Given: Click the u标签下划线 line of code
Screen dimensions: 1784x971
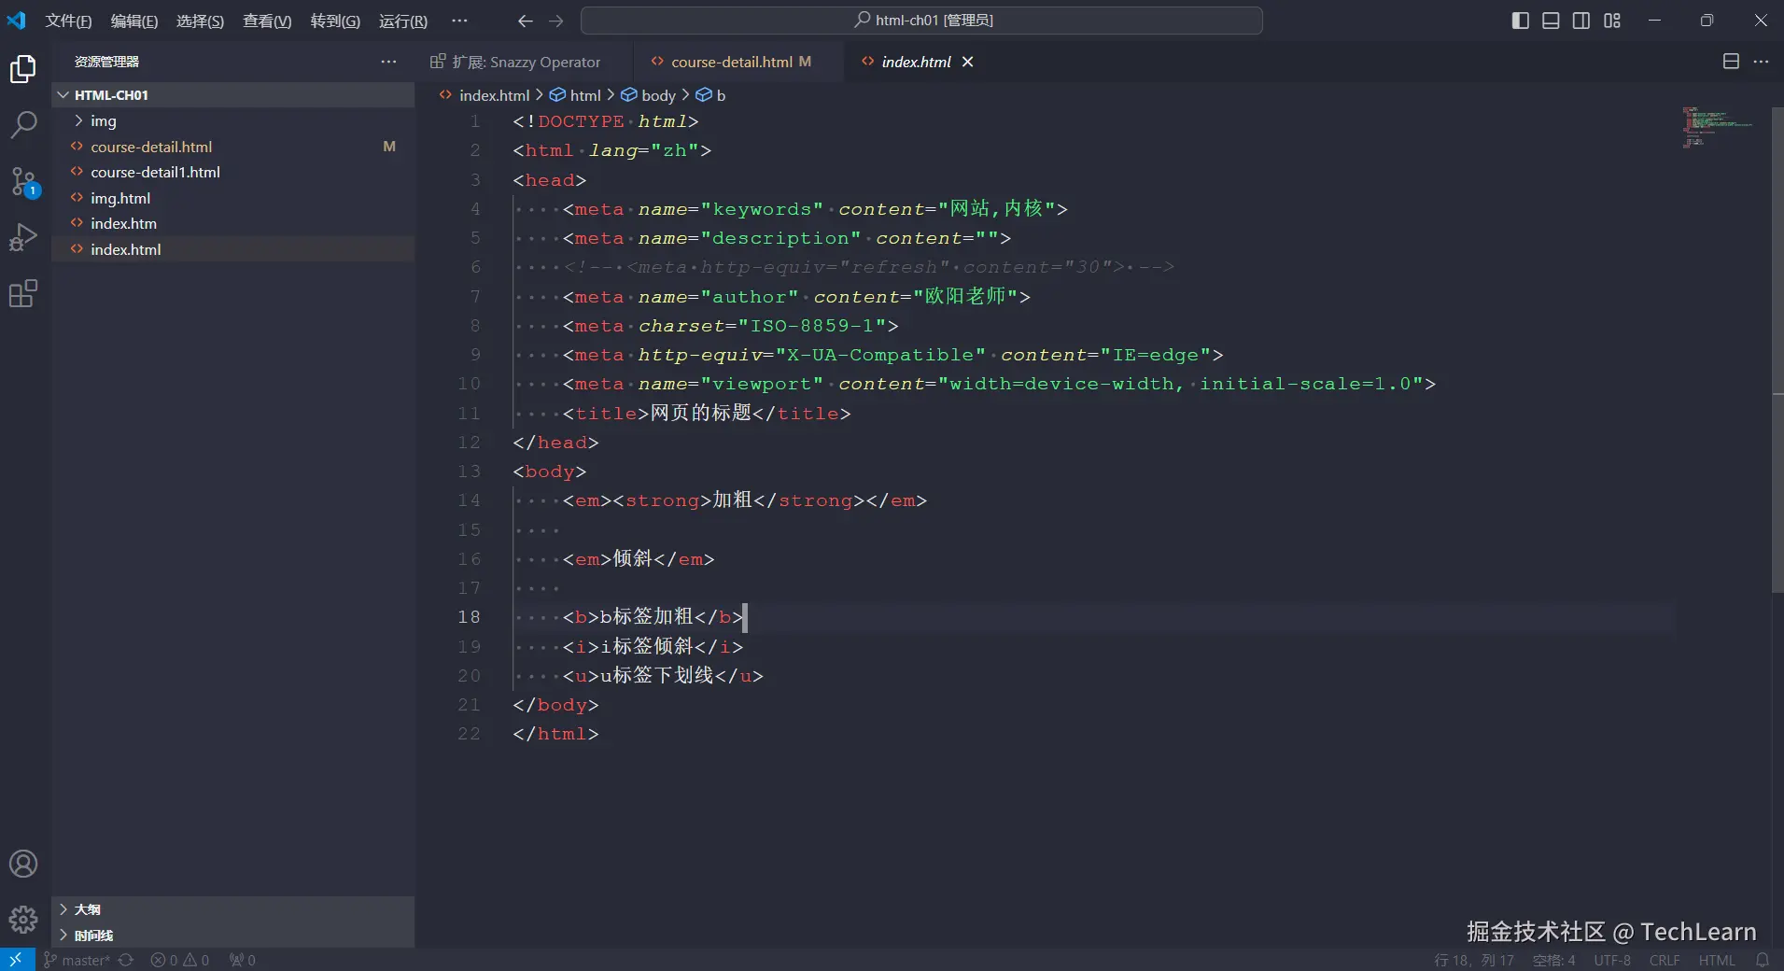Looking at the screenshot, I should [663, 675].
